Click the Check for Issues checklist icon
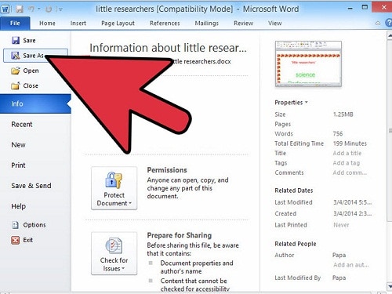This screenshot has width=392, height=294. [x=114, y=245]
